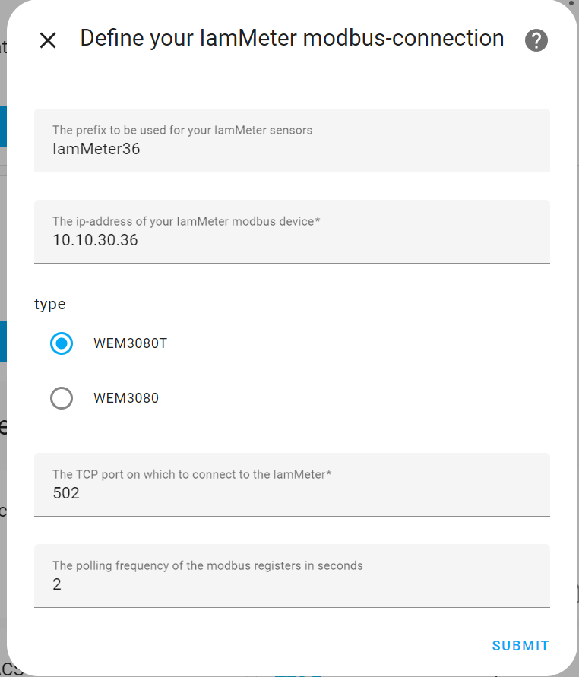Click the dialog title heading text
This screenshot has height=677, width=579.
292,38
